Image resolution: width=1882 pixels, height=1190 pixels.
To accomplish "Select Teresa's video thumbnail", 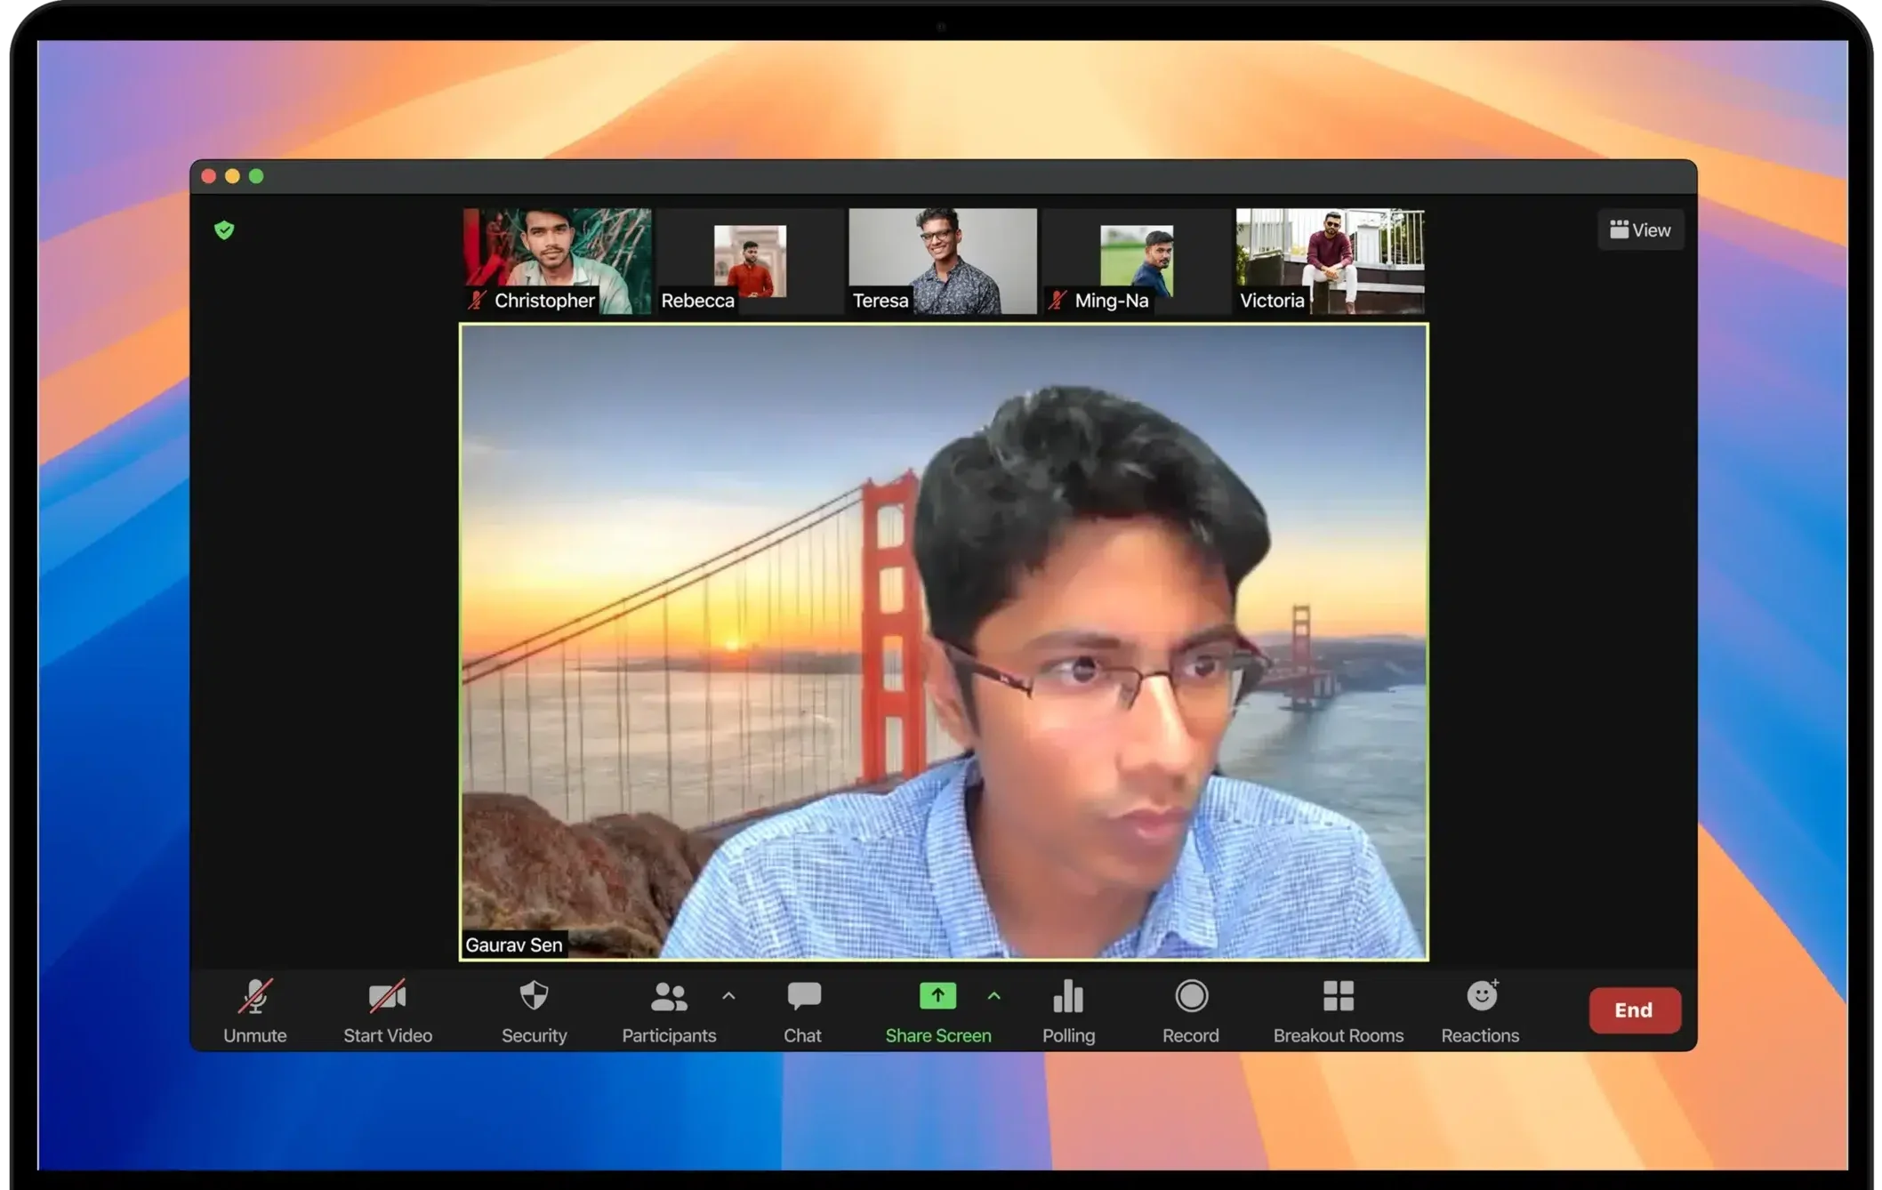I will [943, 261].
